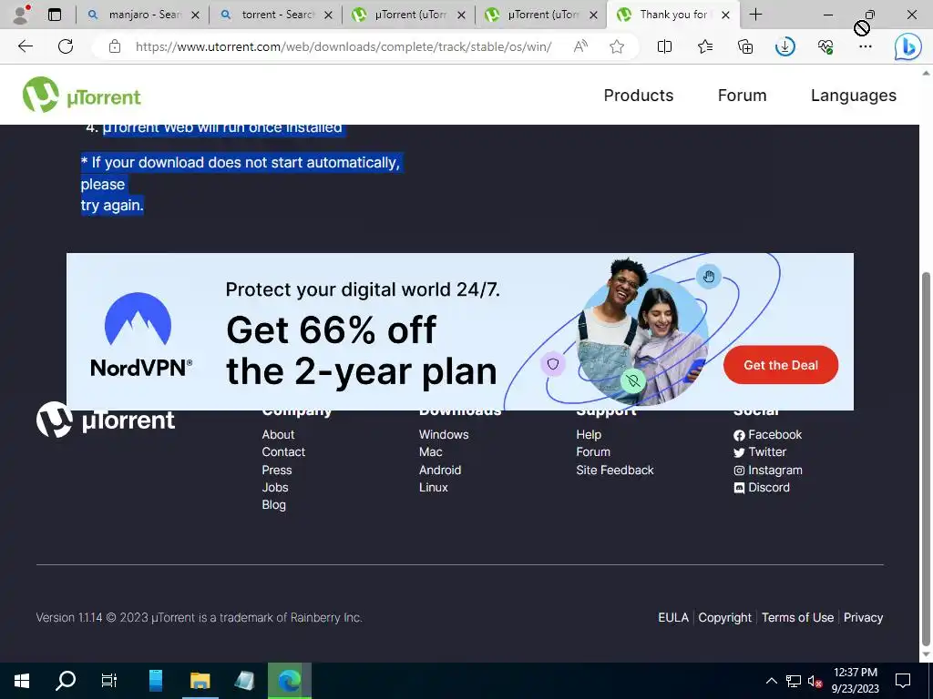The image size is (933, 699).
Task: Open the Site Feedback link
Action: coord(615,471)
